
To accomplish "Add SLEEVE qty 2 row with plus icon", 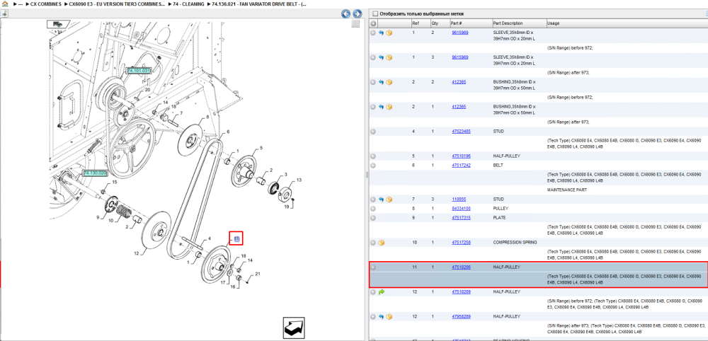I will pyautogui.click(x=373, y=33).
